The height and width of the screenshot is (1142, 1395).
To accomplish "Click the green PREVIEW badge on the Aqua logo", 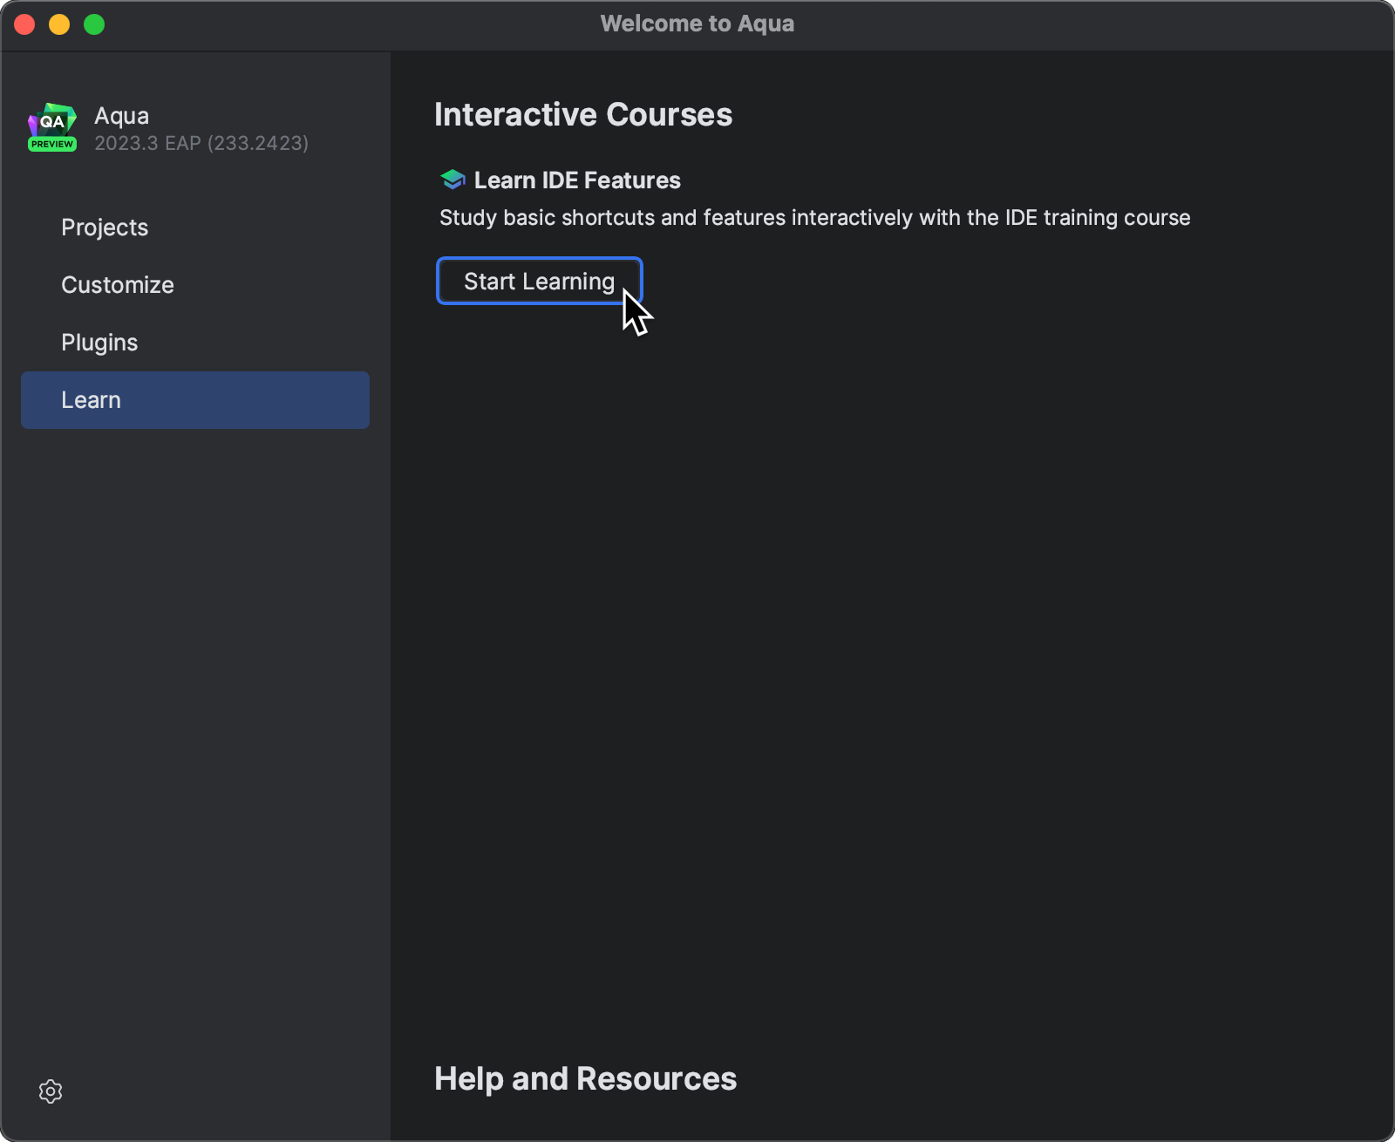I will pos(51,145).
